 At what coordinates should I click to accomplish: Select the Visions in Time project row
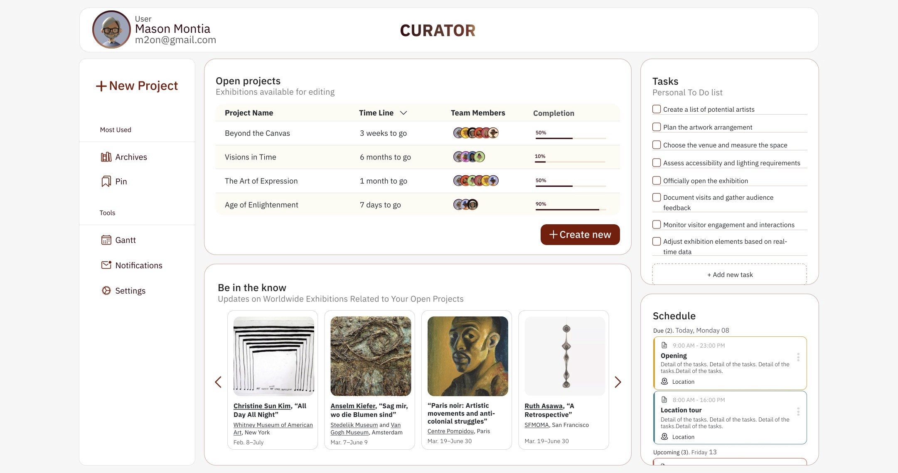click(x=251, y=157)
